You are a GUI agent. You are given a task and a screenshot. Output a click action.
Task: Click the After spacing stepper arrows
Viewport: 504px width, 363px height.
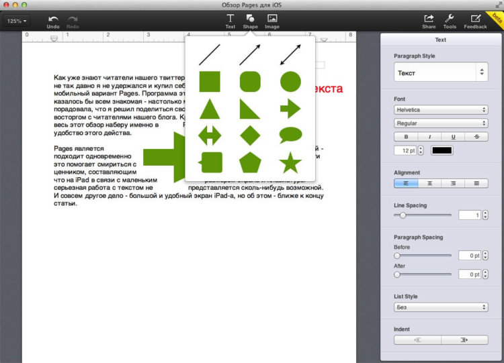tap(485, 274)
